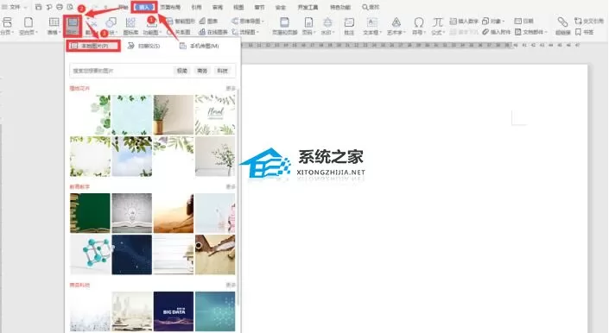Select the BIG DATA thumbnail

pos(174,311)
